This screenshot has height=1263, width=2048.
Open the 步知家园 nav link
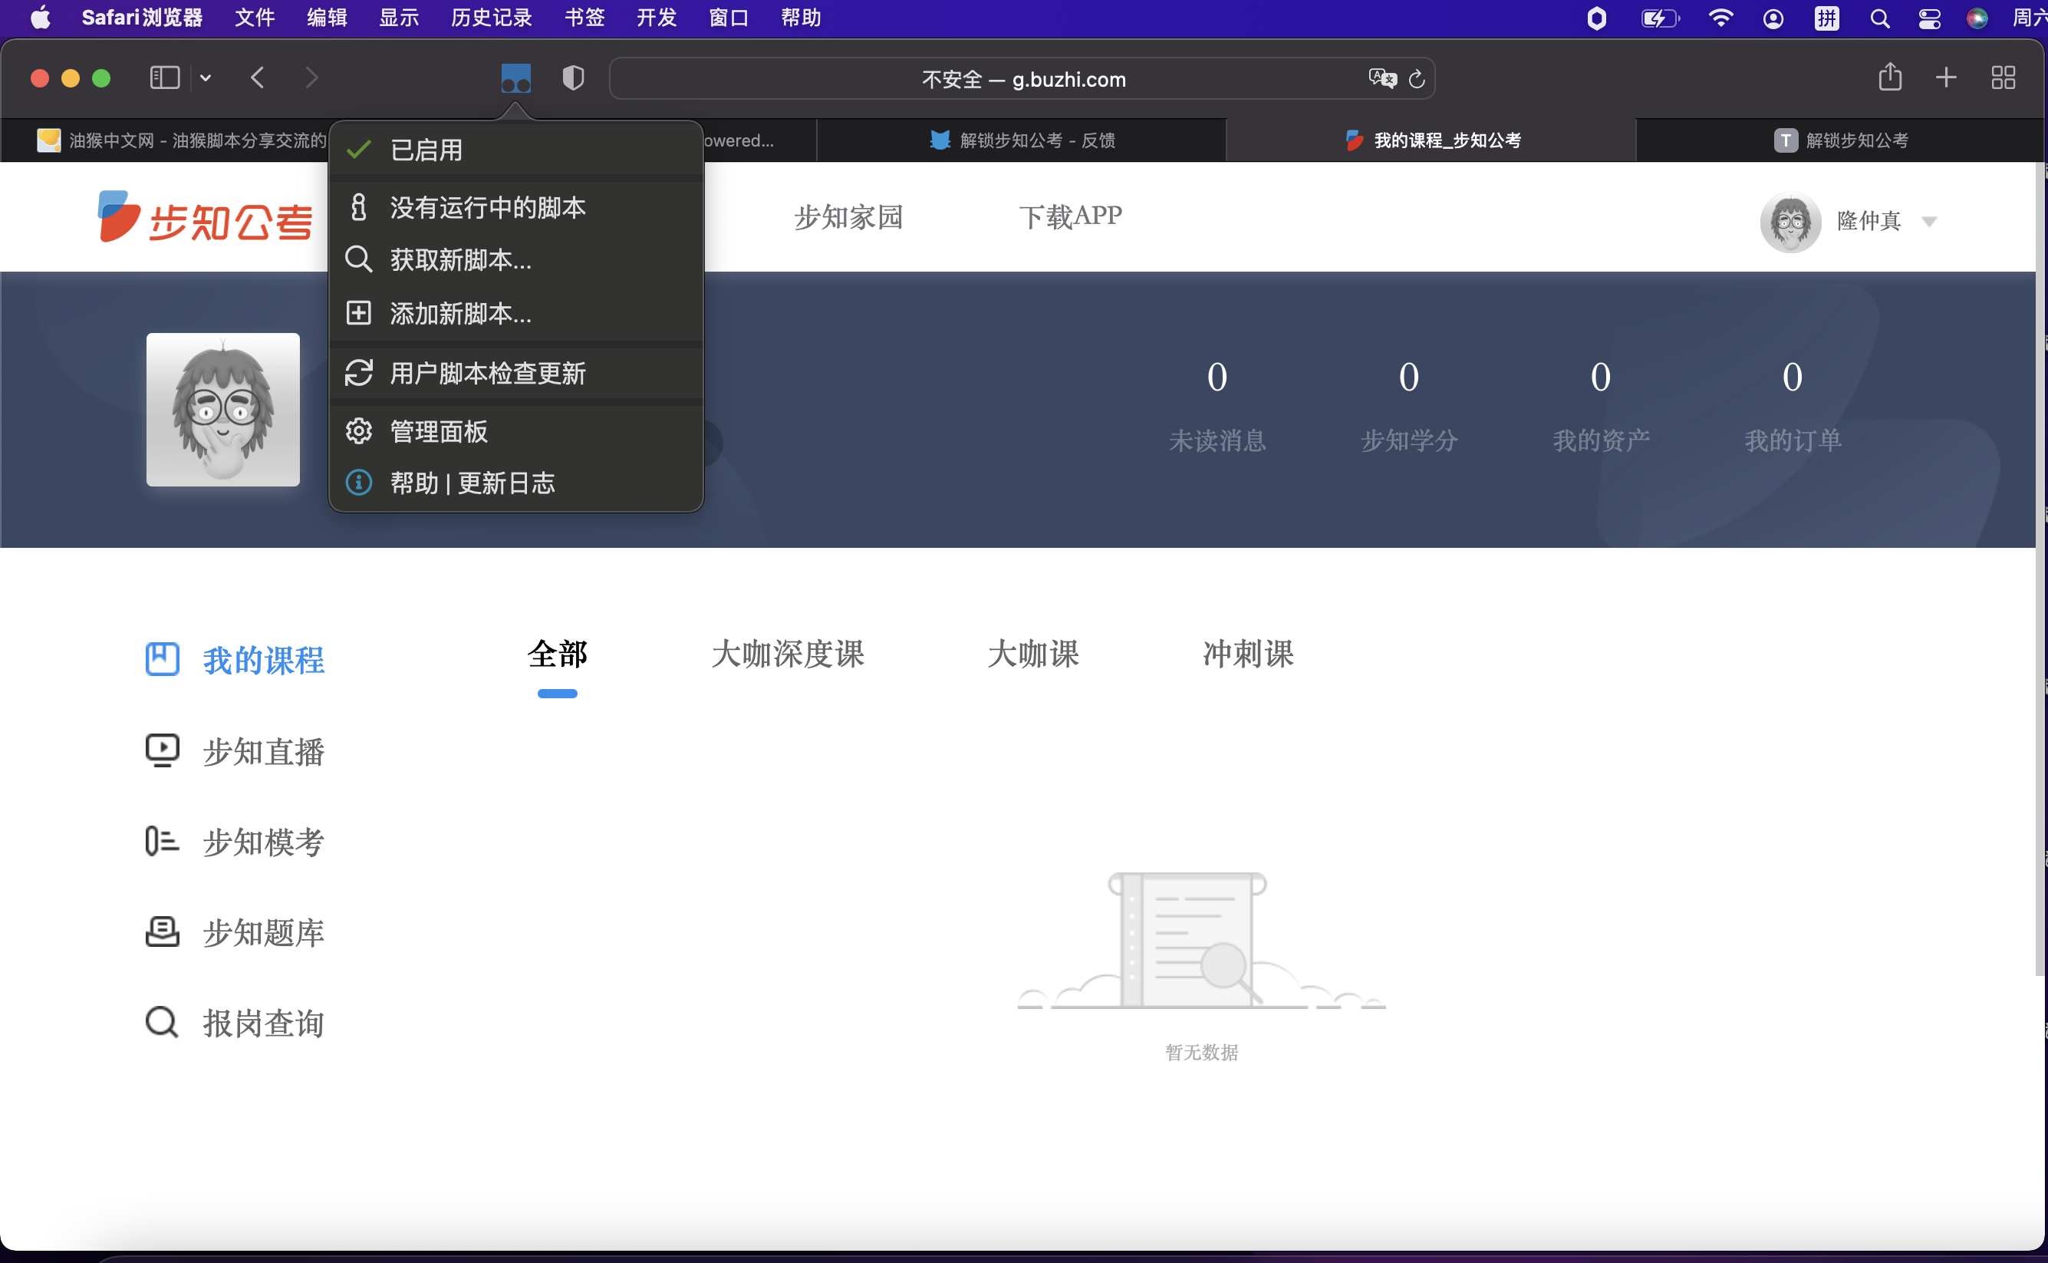848,217
